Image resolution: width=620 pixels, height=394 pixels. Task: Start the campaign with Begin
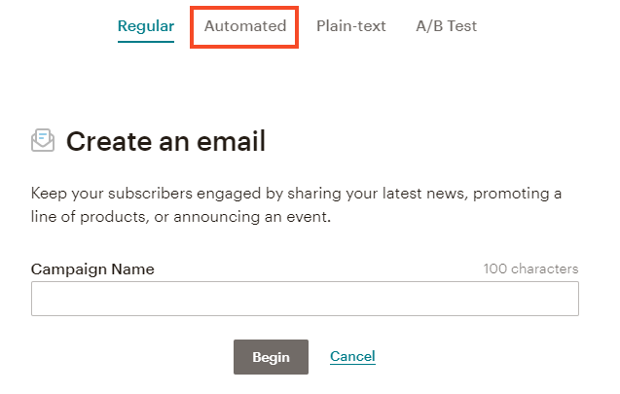[x=271, y=357]
